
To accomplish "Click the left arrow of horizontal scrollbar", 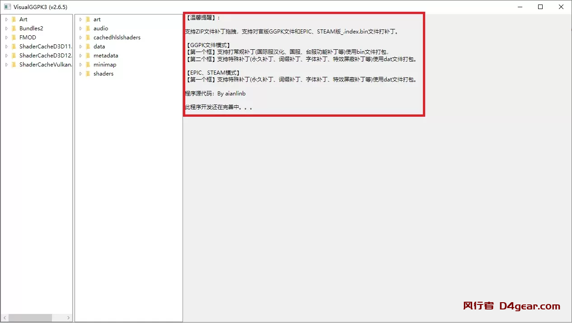I will [4, 318].
